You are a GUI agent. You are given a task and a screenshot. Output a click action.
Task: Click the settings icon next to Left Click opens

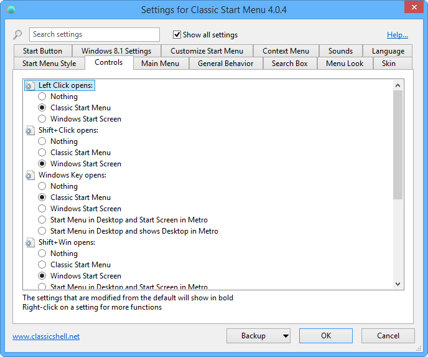point(30,85)
